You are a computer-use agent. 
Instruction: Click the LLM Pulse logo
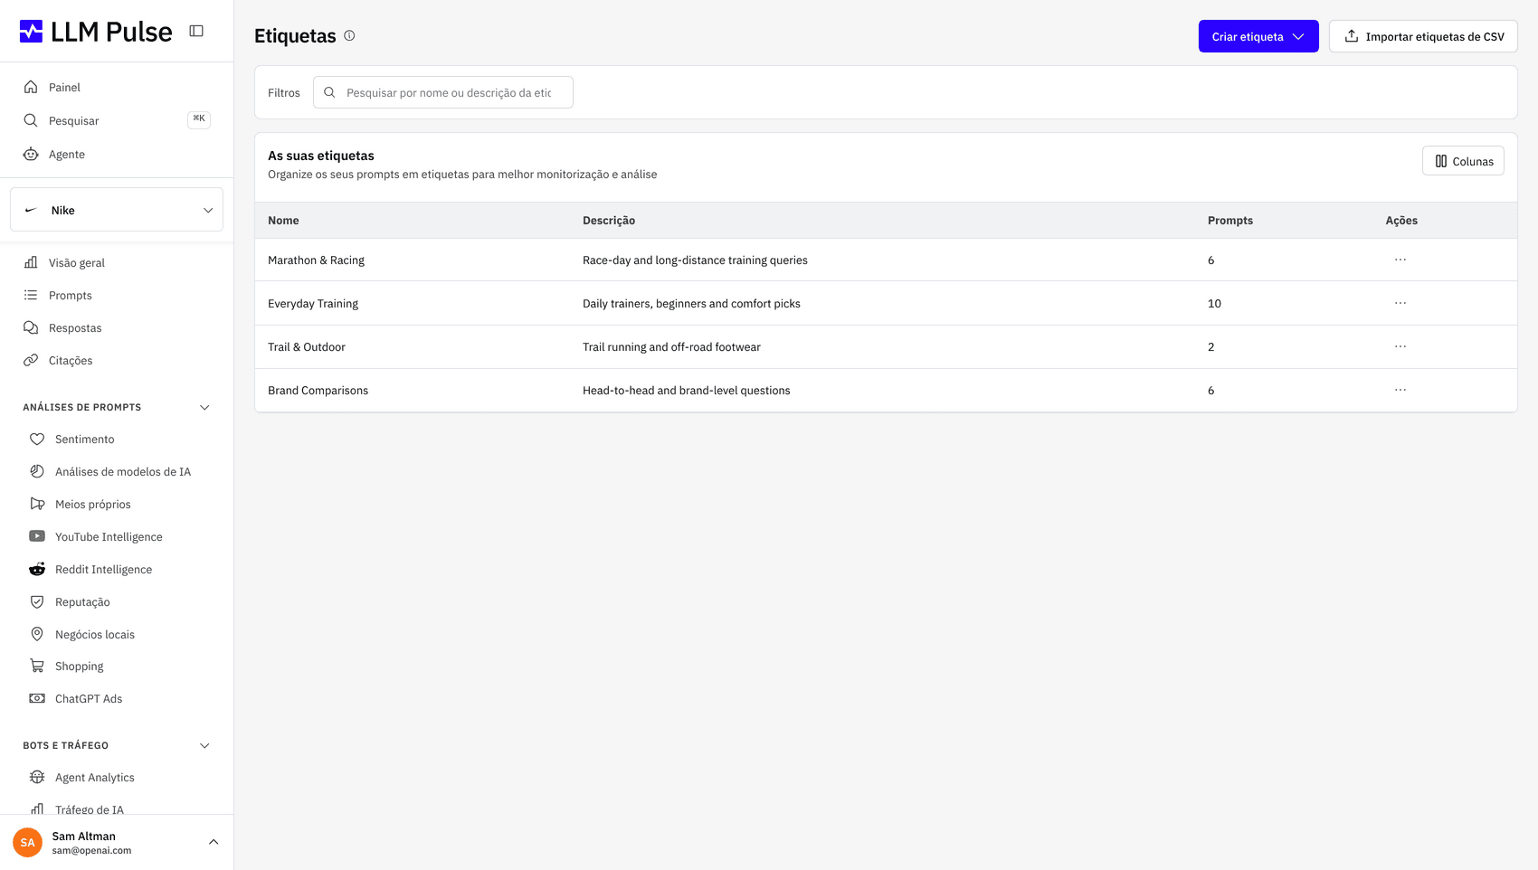tap(96, 32)
